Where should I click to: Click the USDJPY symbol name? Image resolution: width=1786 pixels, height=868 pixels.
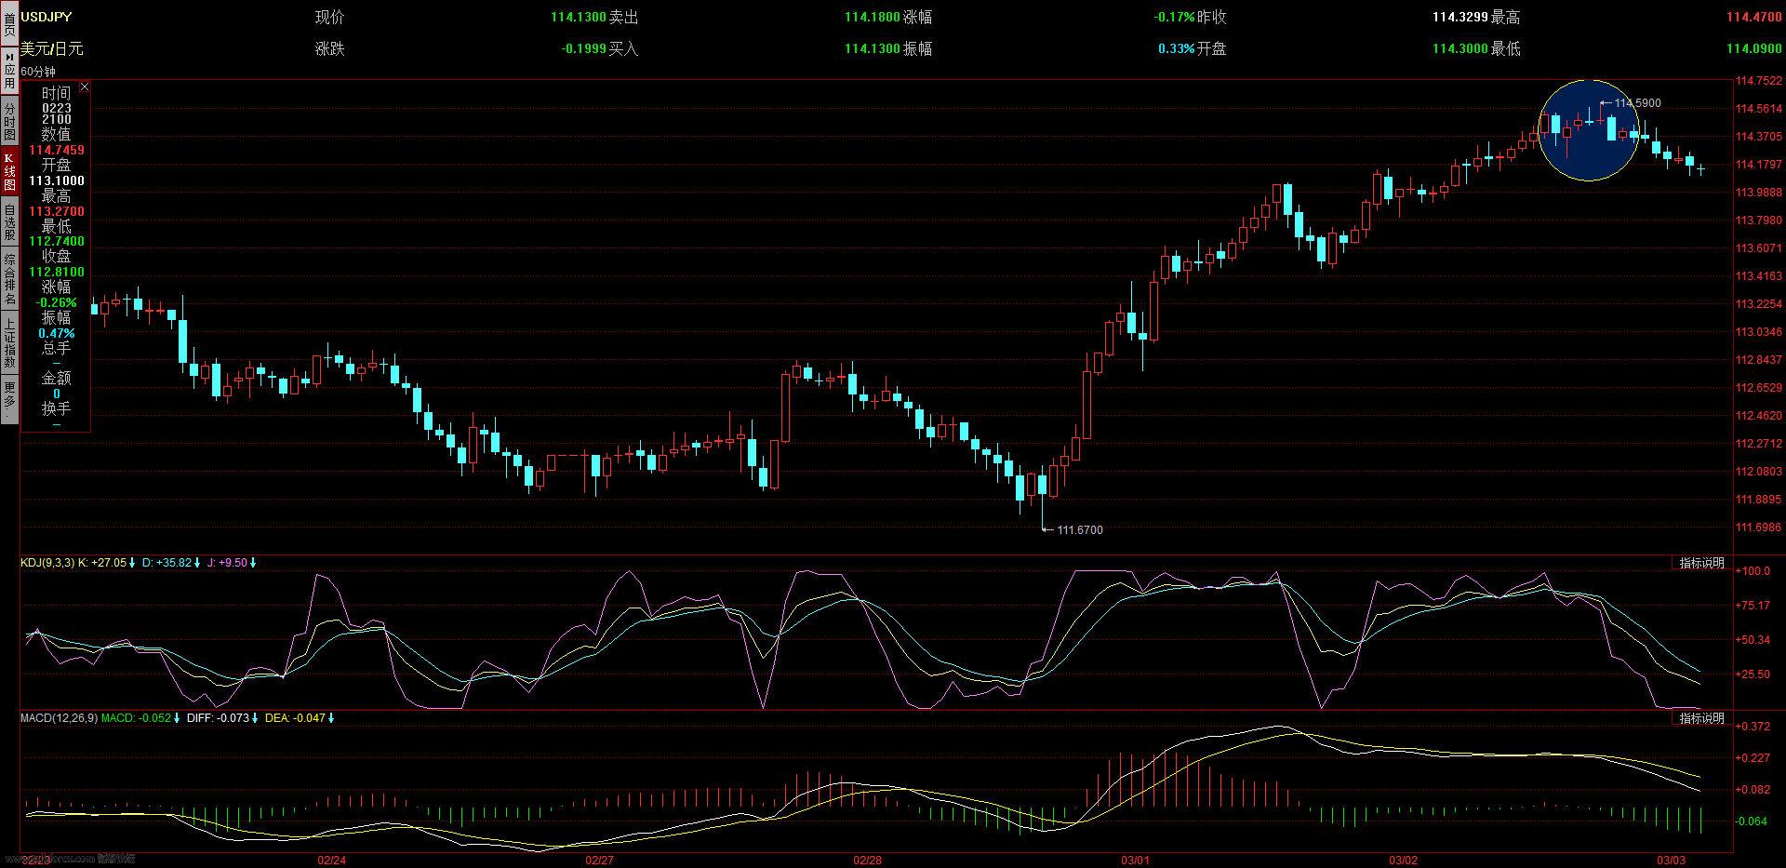(x=46, y=17)
